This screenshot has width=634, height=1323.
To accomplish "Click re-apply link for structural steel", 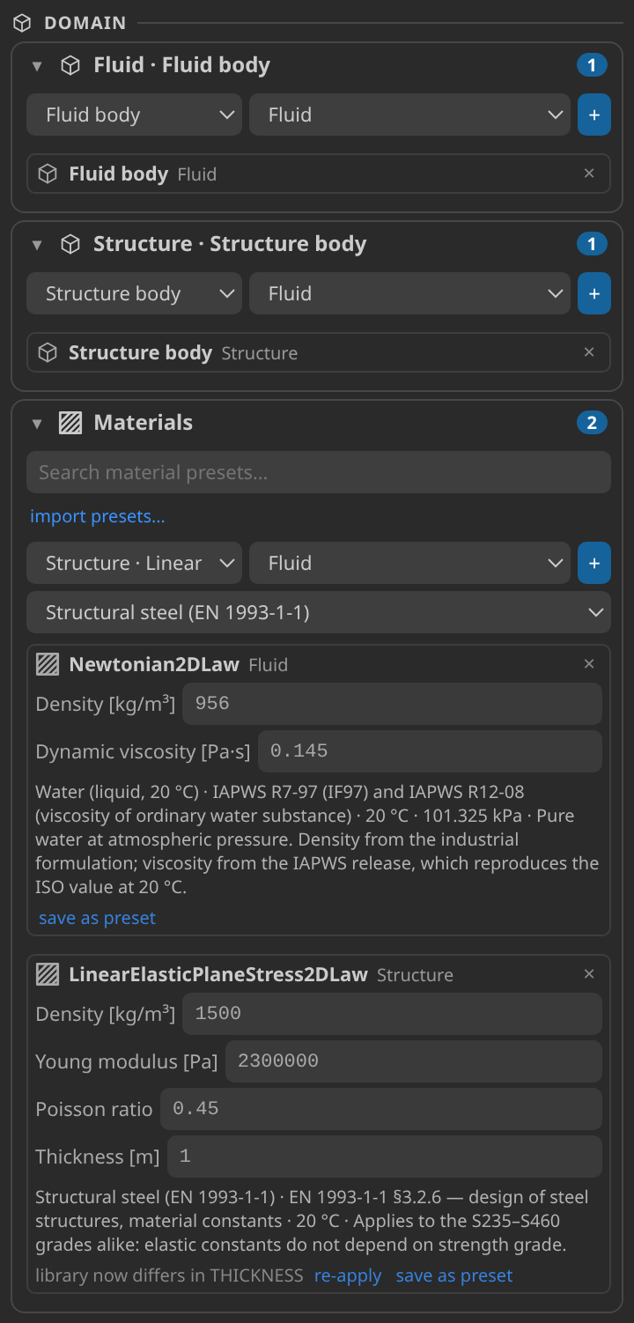I will coord(348,1275).
